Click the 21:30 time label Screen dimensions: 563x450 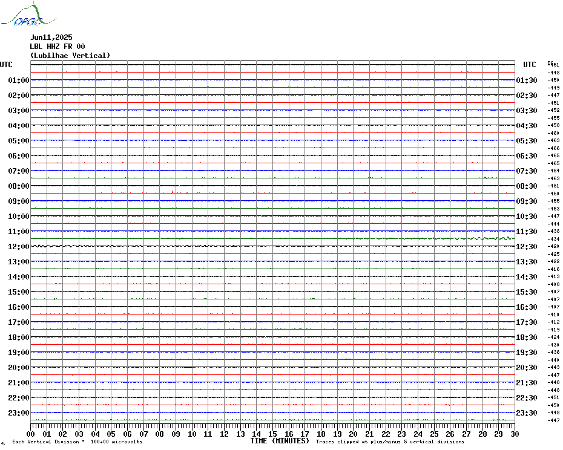(527, 382)
